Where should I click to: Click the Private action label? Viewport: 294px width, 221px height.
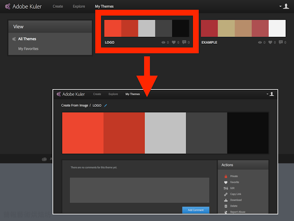[234, 176]
